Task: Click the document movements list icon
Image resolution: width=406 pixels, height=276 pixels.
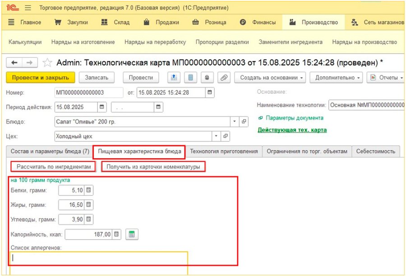Action: pos(190,78)
